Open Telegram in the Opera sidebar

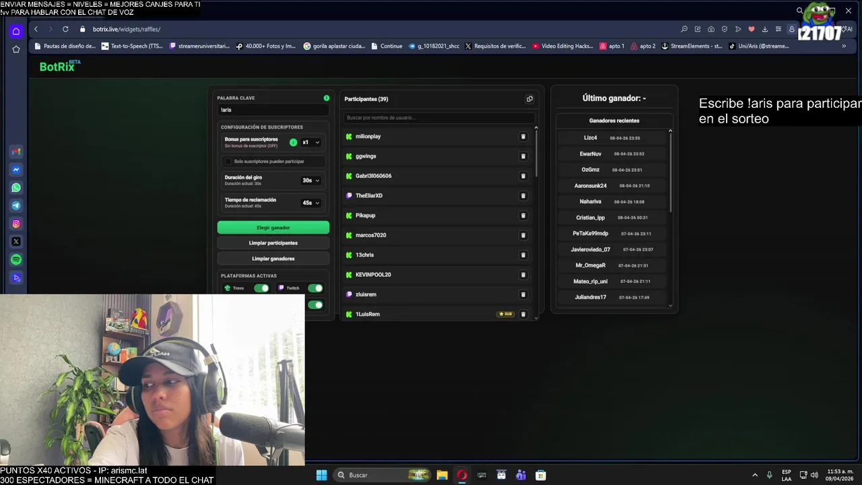16,205
